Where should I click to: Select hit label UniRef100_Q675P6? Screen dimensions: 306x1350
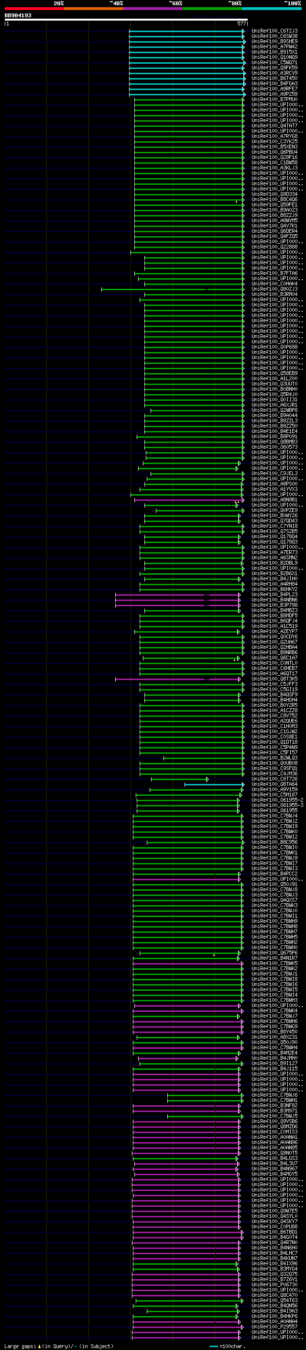(274, 953)
